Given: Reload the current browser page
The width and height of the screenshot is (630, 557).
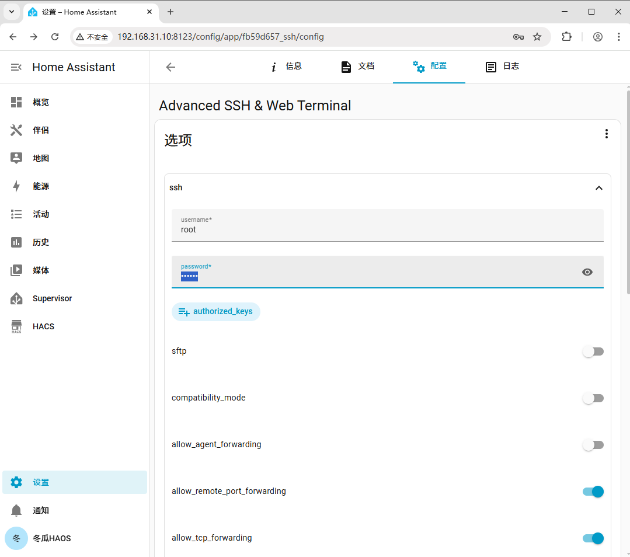Looking at the screenshot, I should (x=55, y=37).
